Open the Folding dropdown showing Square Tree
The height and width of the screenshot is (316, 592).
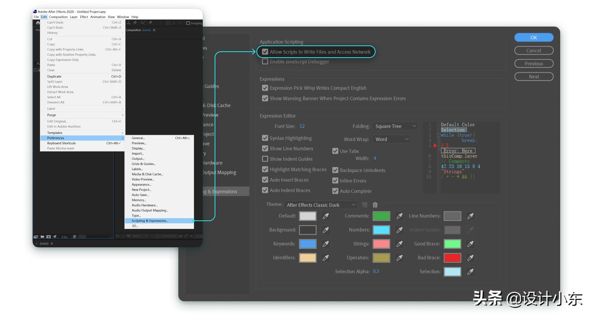click(x=395, y=126)
